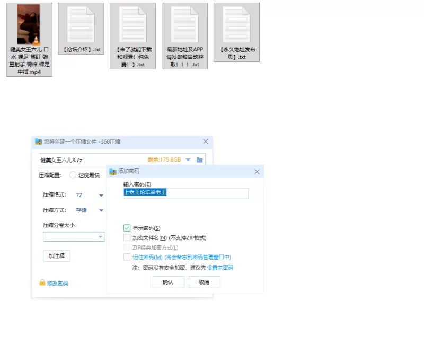The image size is (424, 346).
Task: Expand the 压缩分卷大小 combo box
Action: coord(74,237)
